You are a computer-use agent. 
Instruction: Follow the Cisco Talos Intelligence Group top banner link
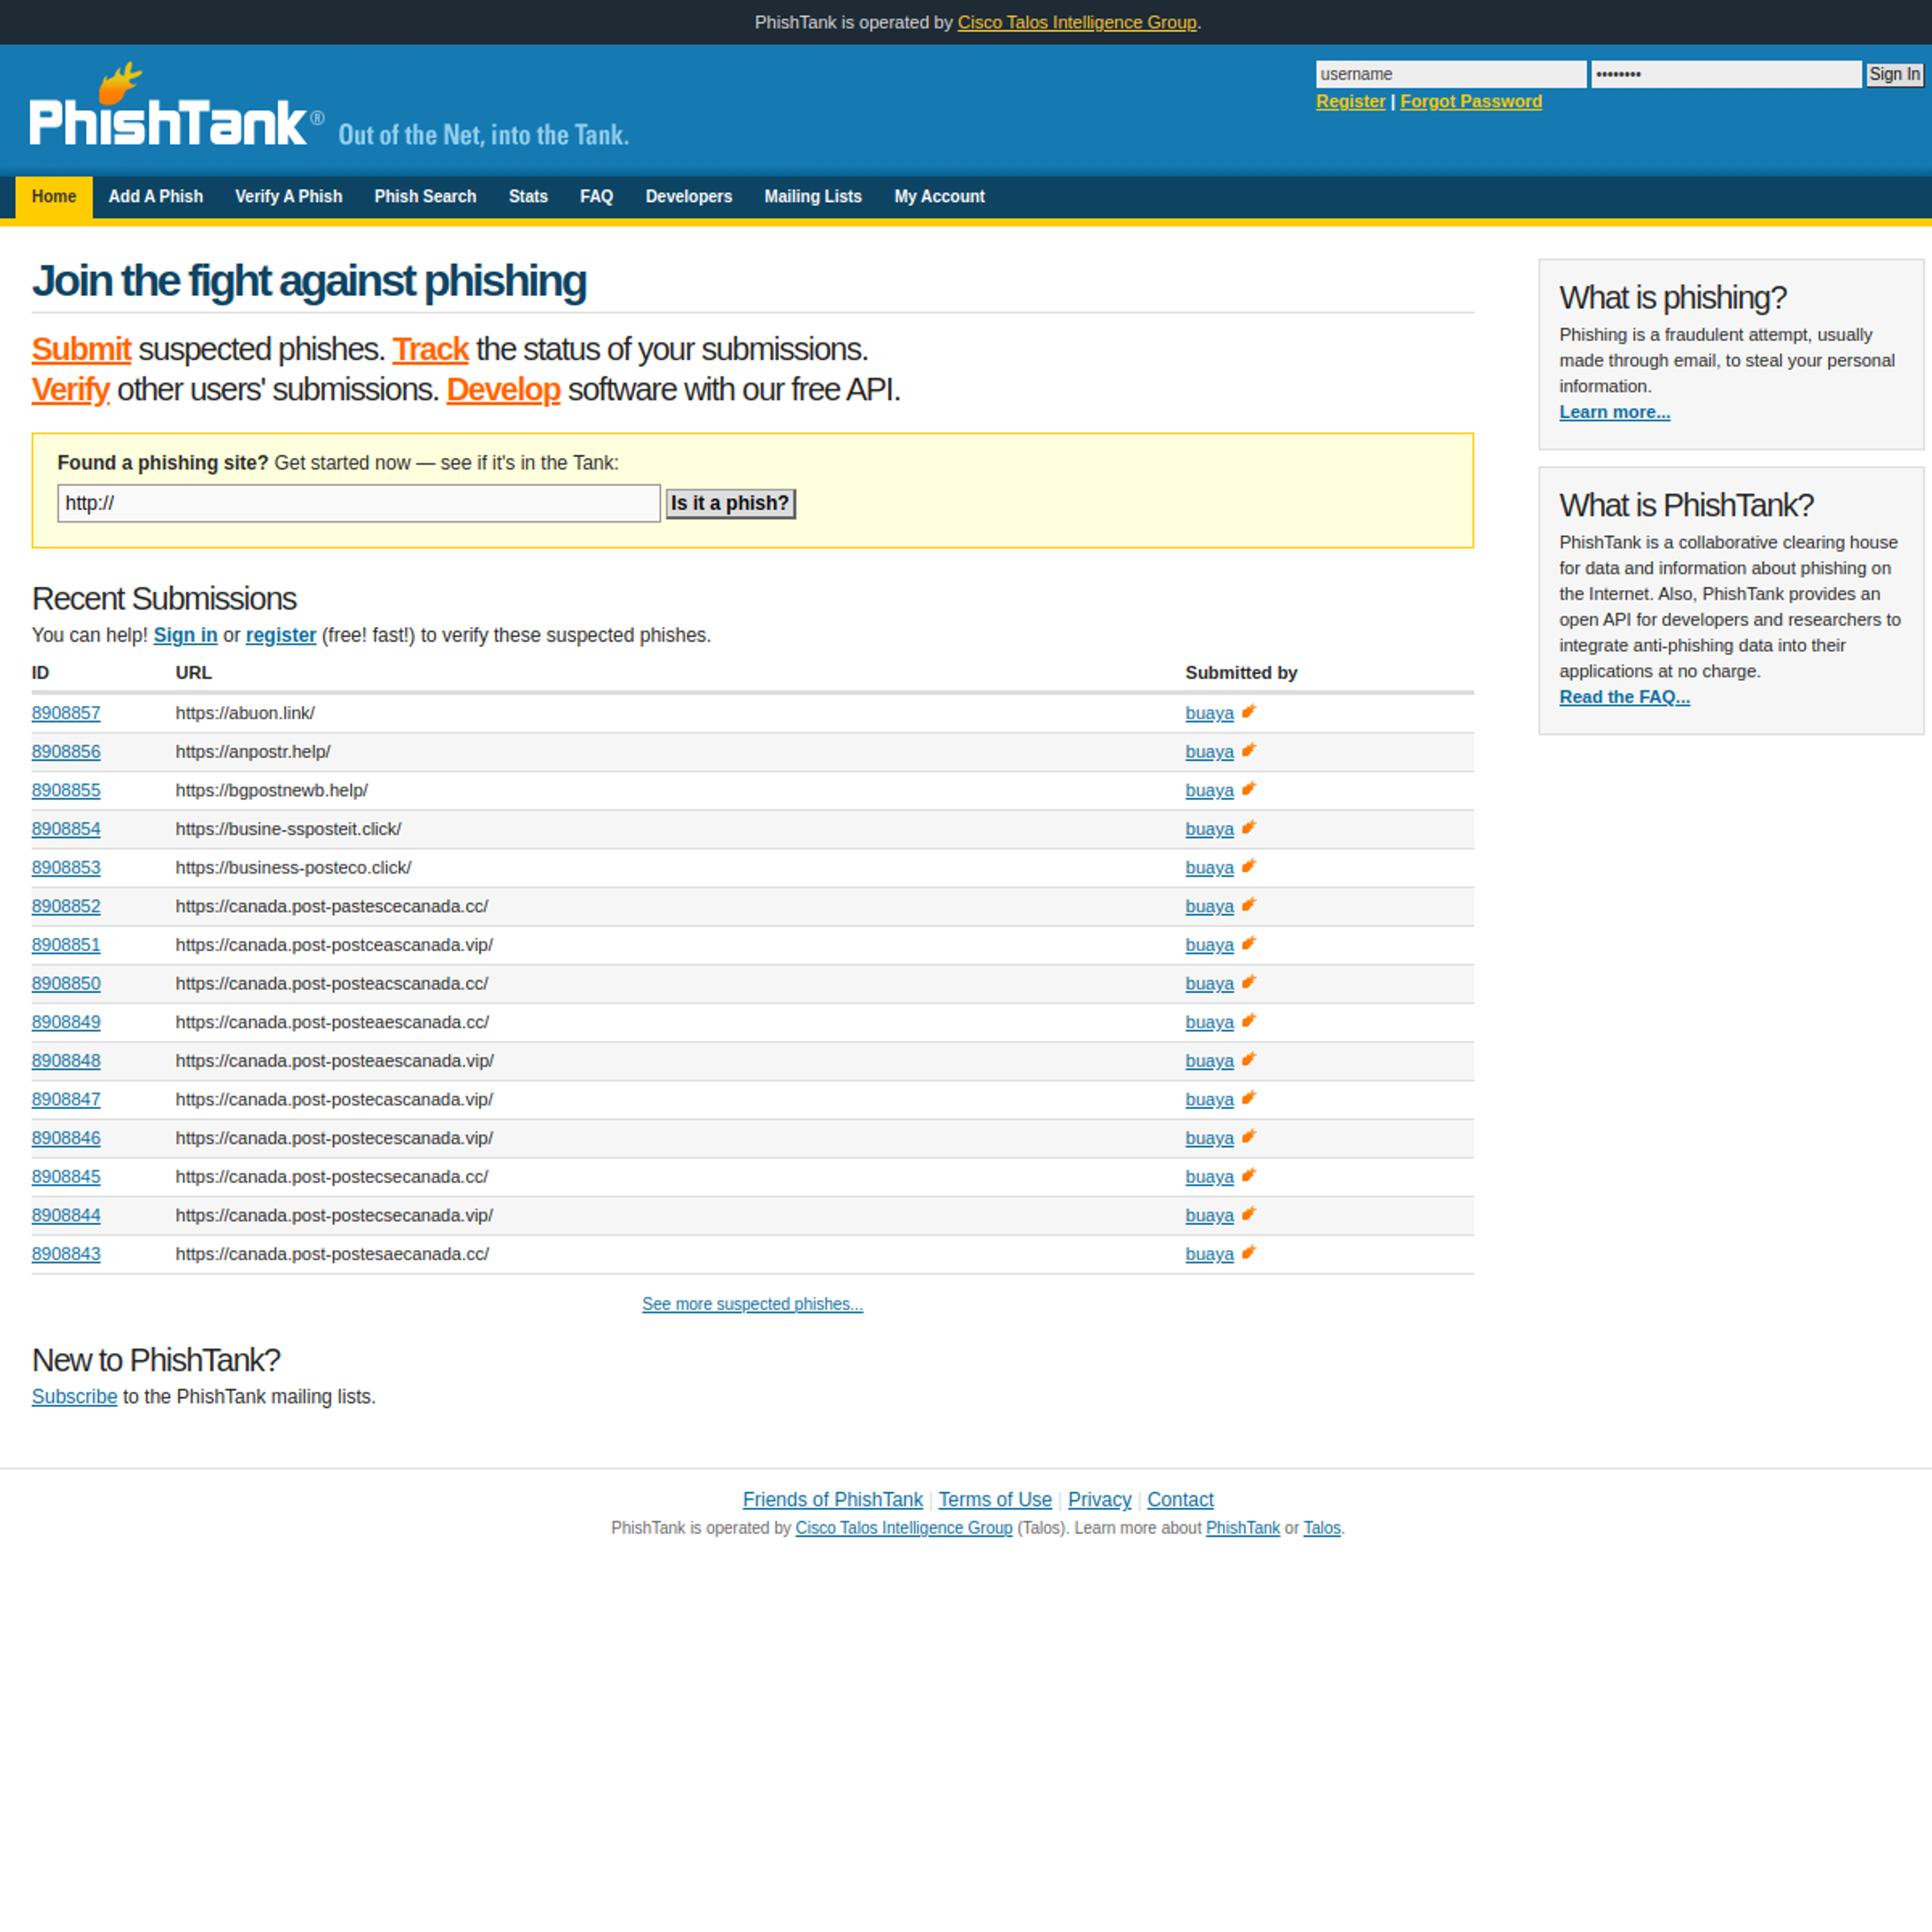1077,22
